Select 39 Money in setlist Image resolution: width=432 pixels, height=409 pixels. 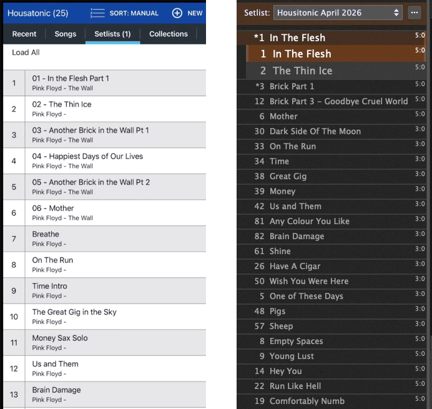point(331,191)
